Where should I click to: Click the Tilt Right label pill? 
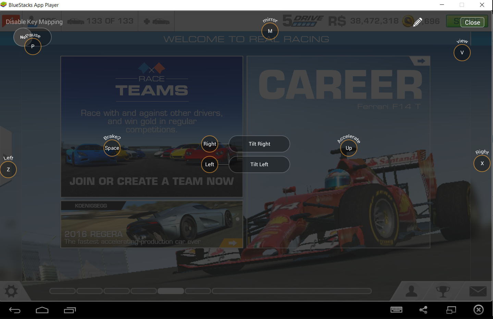pyautogui.click(x=259, y=144)
